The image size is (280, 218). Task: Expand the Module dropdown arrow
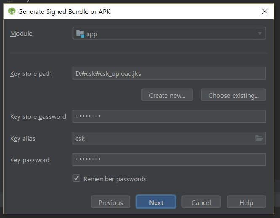click(x=260, y=34)
